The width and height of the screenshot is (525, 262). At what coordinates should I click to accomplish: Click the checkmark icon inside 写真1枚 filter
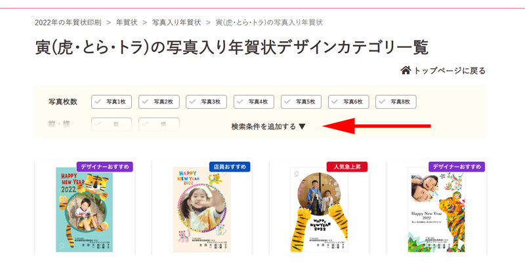point(98,102)
